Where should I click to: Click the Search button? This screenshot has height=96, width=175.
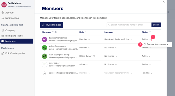pyautogui.click(x=156, y=25)
